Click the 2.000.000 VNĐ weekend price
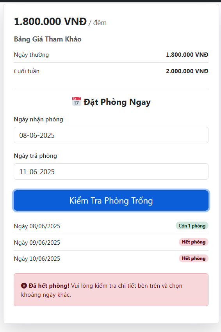Viewport: 221px width, 332px height. point(187,71)
